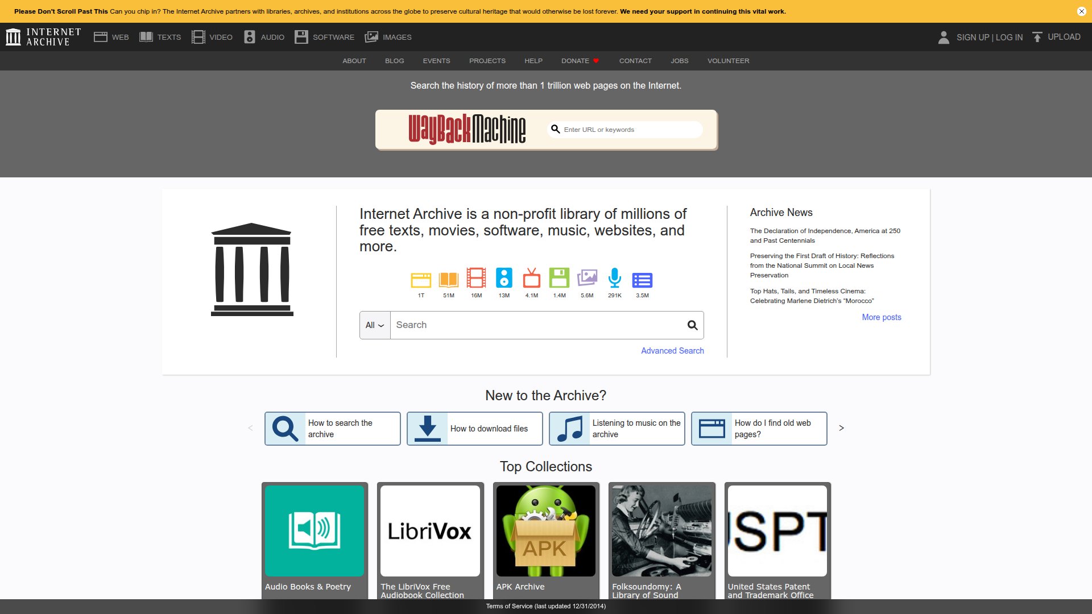
Task: Open the Help menu item
Action: pos(533,61)
